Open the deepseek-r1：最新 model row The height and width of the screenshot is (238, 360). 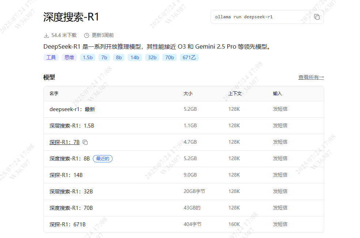tap(72, 109)
